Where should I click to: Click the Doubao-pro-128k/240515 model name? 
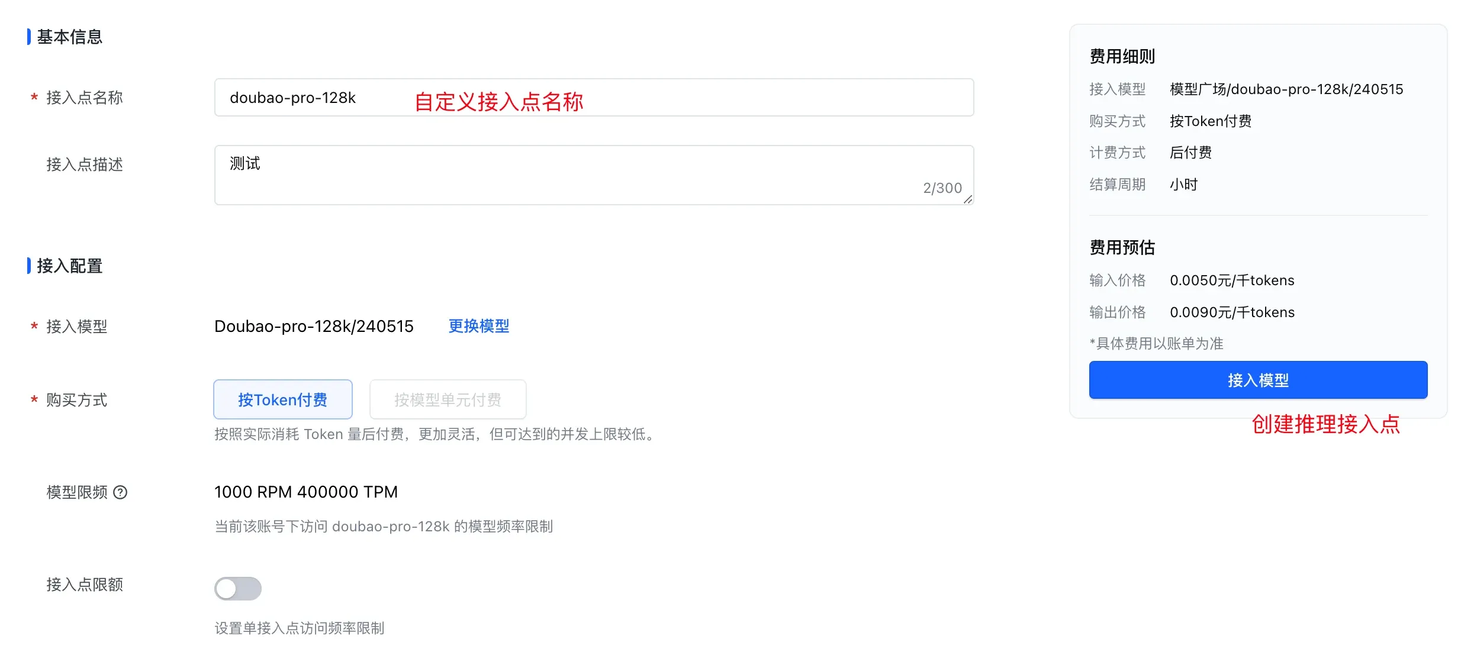(313, 326)
